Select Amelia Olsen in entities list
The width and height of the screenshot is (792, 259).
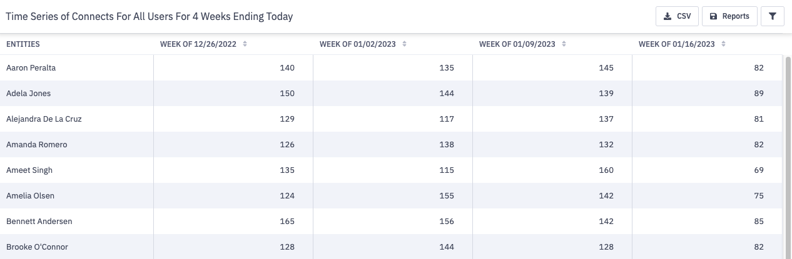[x=30, y=195]
